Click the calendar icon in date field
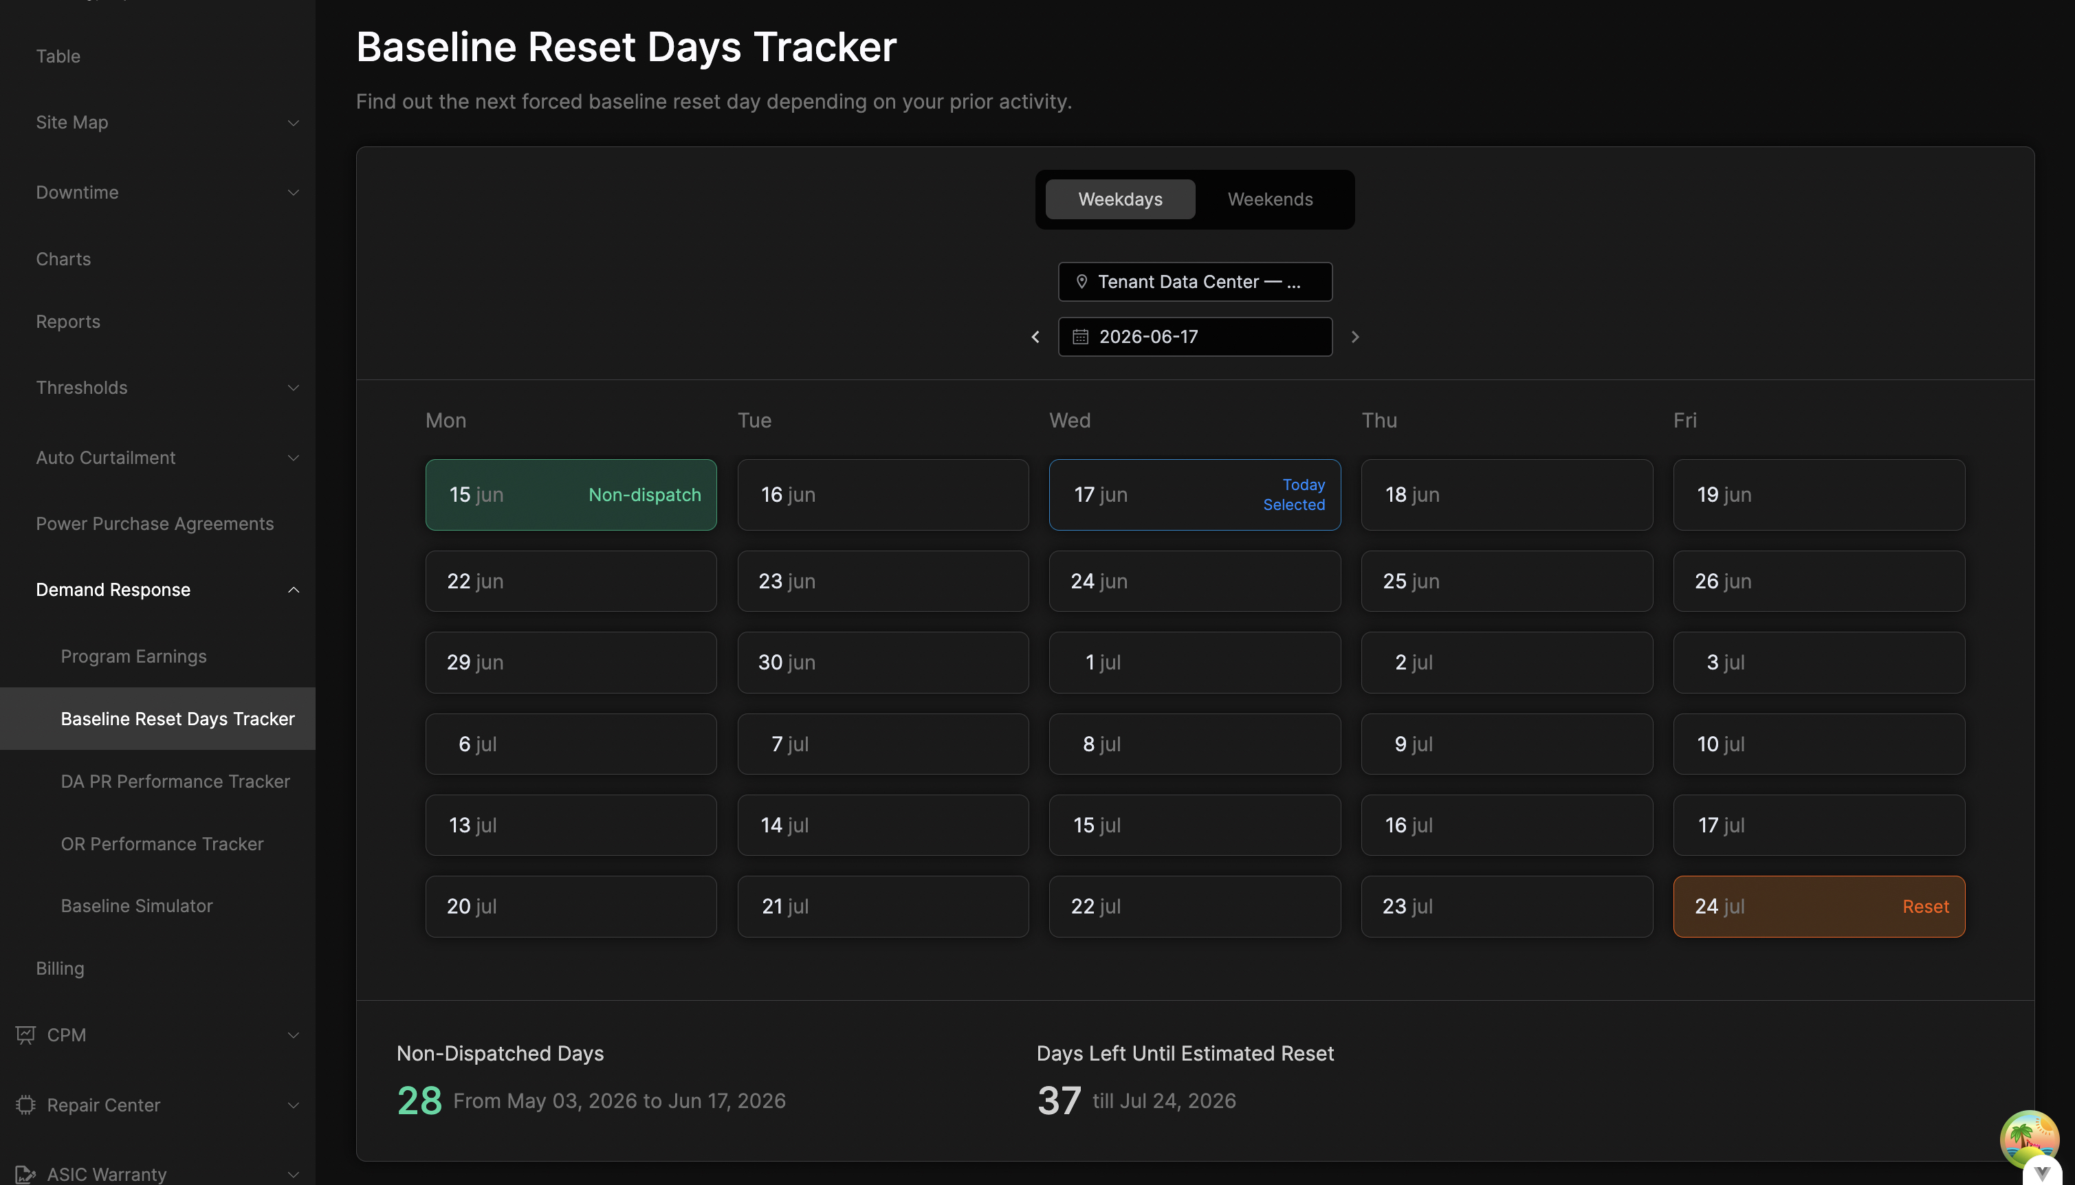Screen dimensions: 2075x1185 pos(1080,337)
